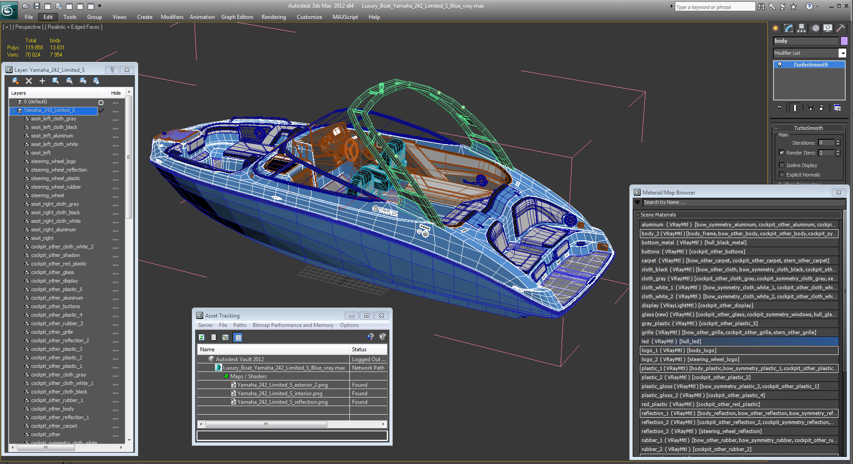Click Make Unique modifier icon
853x464 pixels.
pyautogui.click(x=810, y=108)
